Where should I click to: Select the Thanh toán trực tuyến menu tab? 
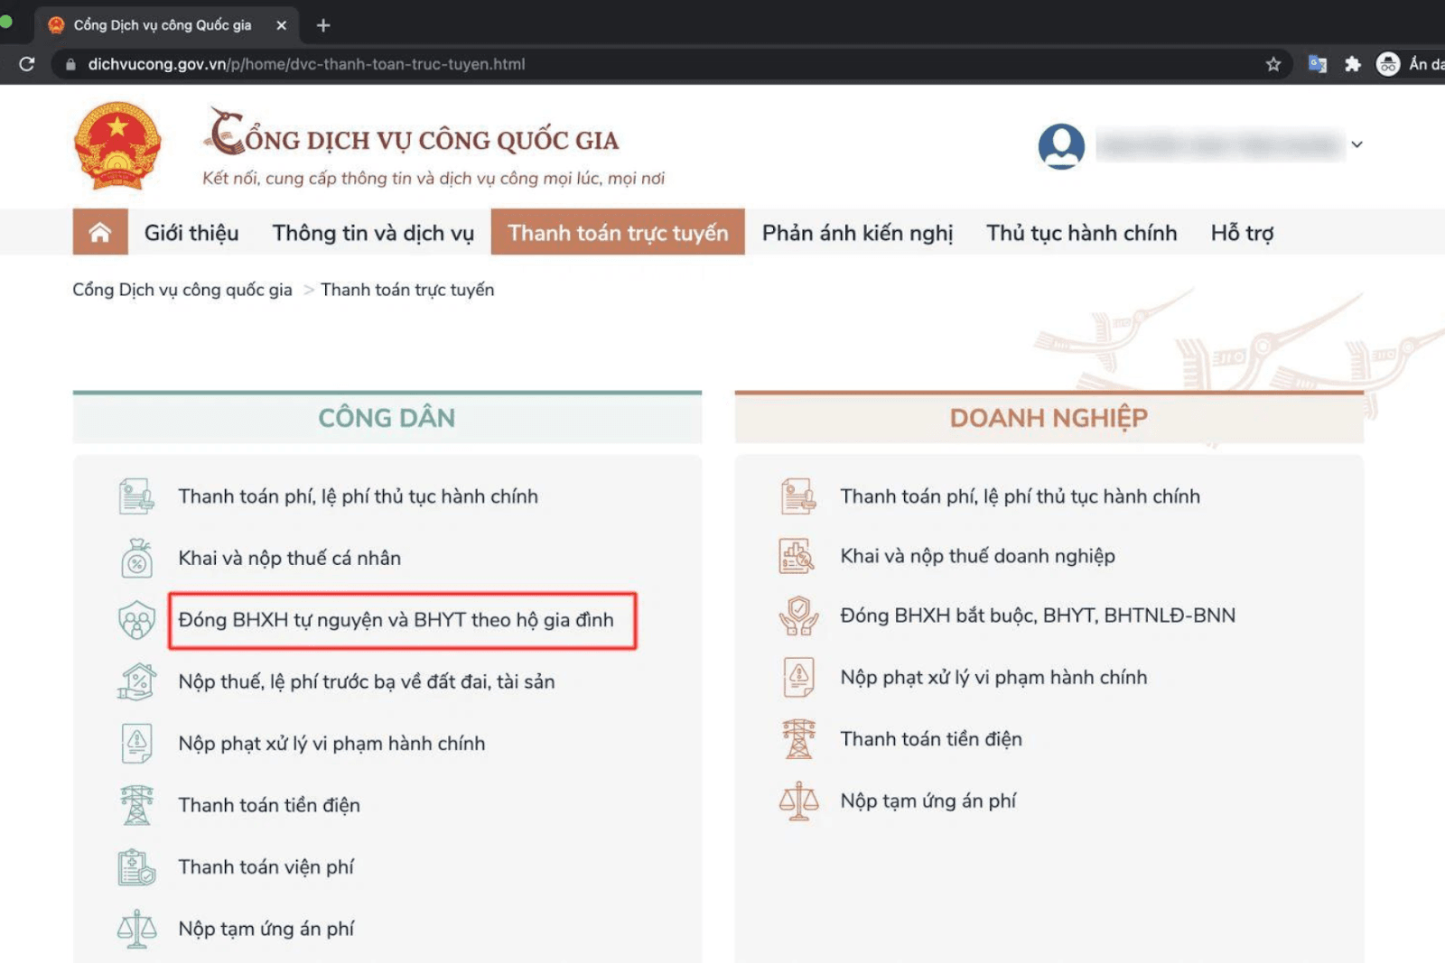[618, 232]
